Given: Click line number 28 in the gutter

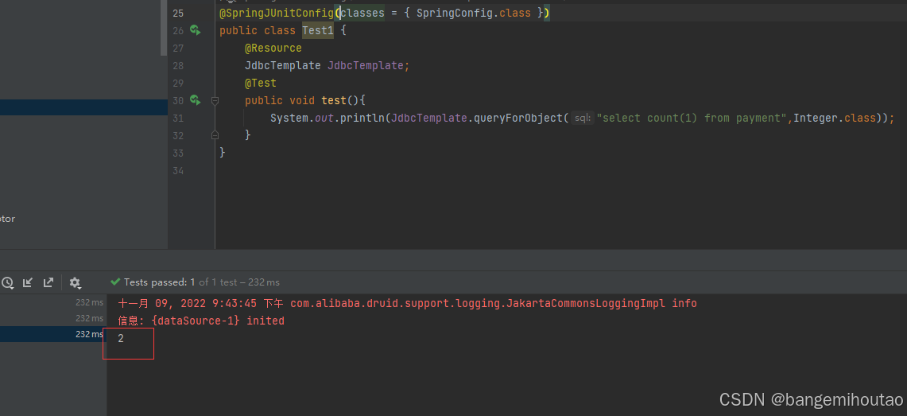Looking at the screenshot, I should click(x=178, y=65).
